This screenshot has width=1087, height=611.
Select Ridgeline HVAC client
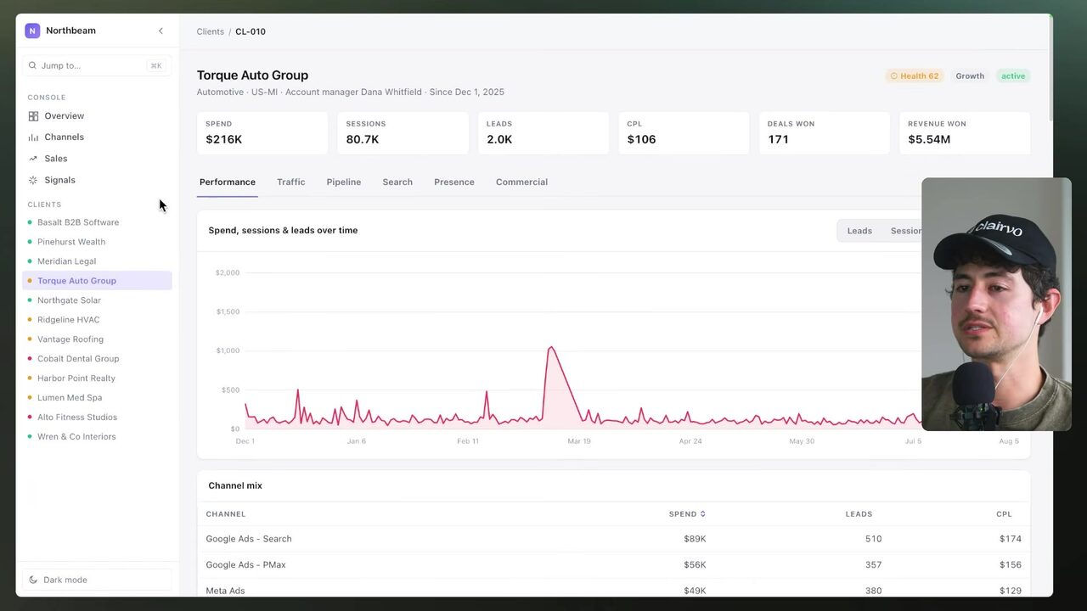click(x=97, y=320)
